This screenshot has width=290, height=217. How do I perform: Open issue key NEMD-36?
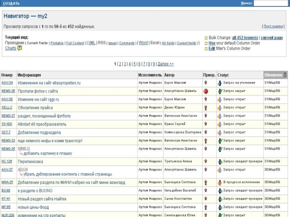point(8,91)
